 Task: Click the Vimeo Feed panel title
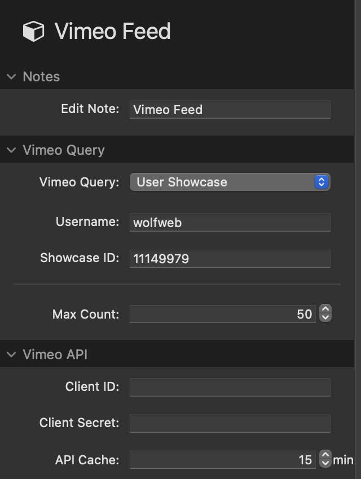pyautogui.click(x=113, y=31)
